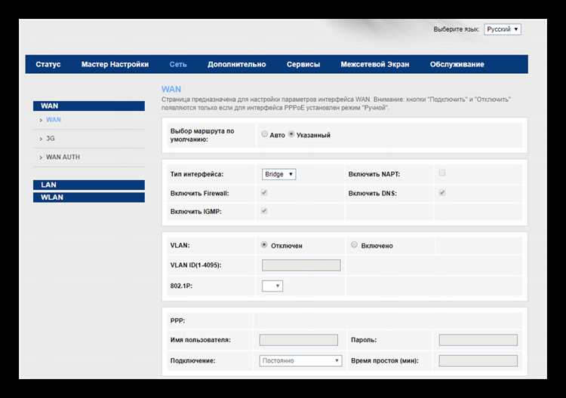Image resolution: width=566 pixels, height=398 pixels.
Task: Select the Авто default route radio
Action: [265, 134]
